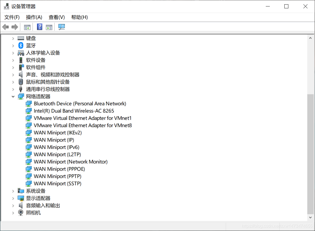Click the speaker icon beside 声音、视频和游戏控制器
The height and width of the screenshot is (231, 315).
pos(20,75)
